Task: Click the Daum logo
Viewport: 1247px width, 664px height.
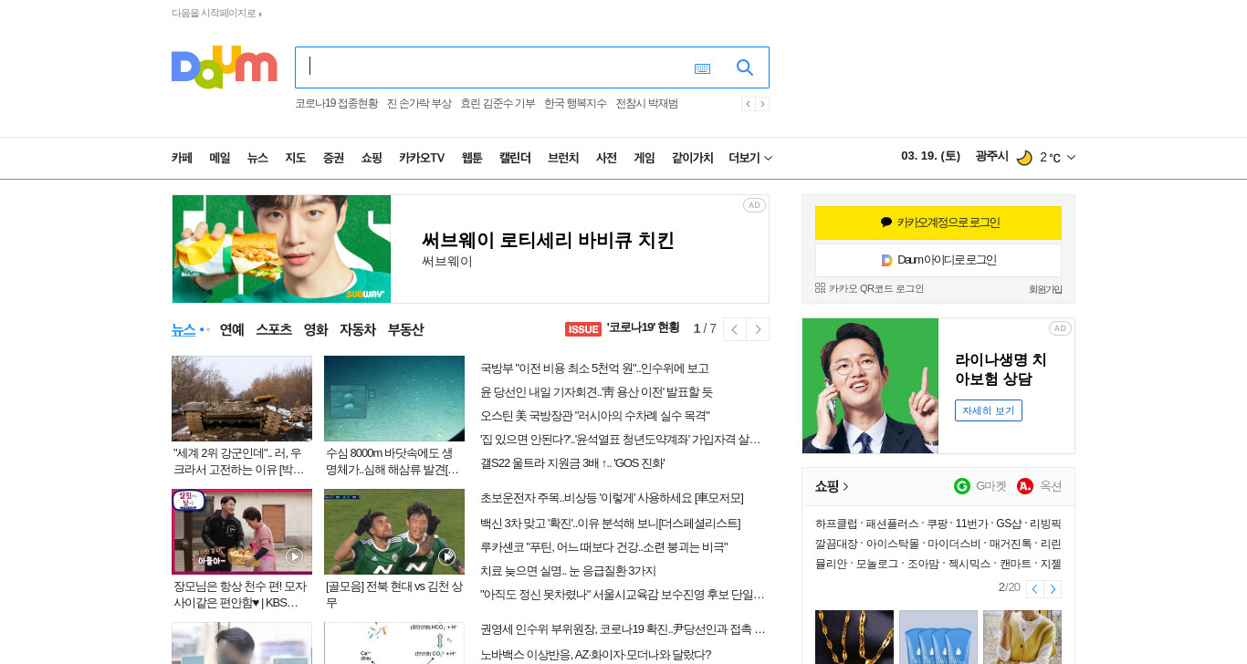Action: (224, 67)
